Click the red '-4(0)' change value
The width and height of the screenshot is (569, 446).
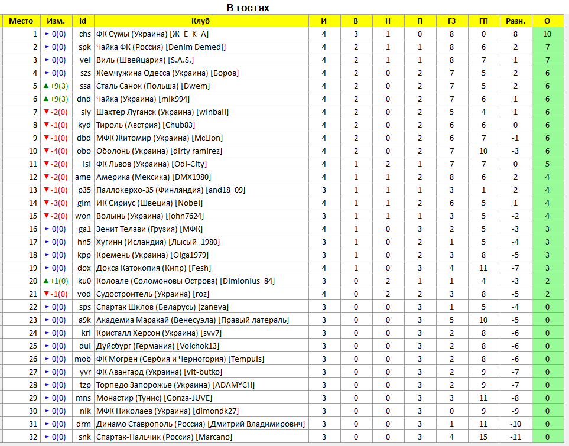[56, 151]
